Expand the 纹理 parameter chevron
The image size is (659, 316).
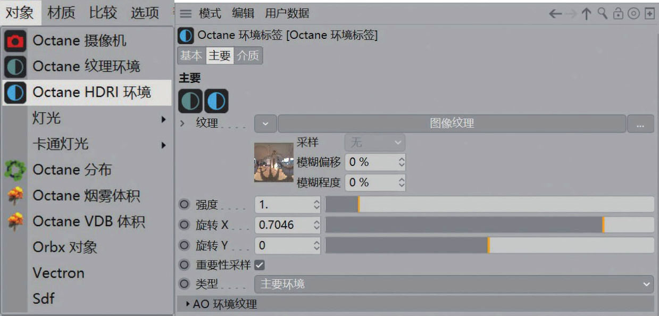pyautogui.click(x=182, y=123)
